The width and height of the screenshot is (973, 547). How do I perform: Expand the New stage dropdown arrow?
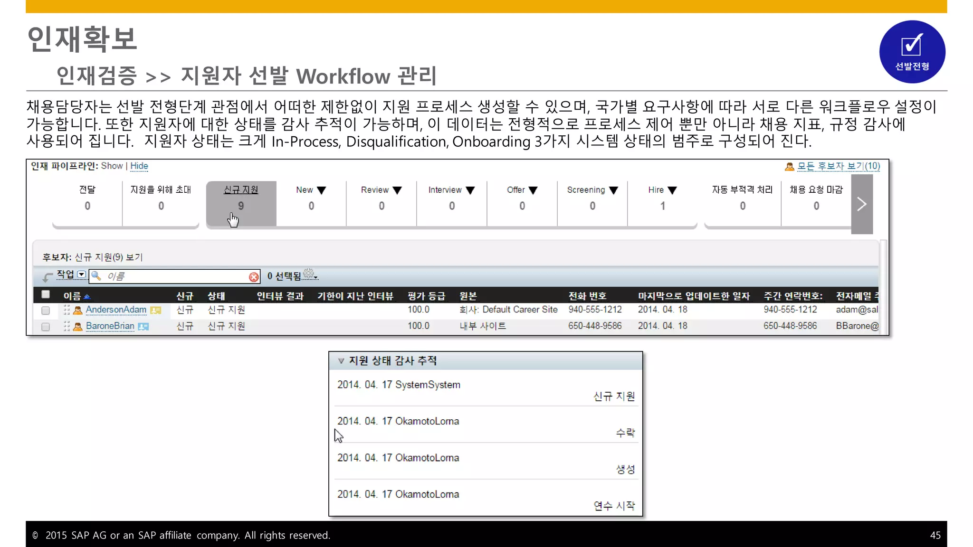point(322,190)
